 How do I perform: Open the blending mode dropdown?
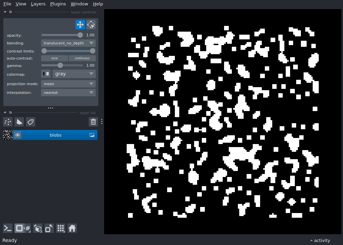tap(68, 43)
